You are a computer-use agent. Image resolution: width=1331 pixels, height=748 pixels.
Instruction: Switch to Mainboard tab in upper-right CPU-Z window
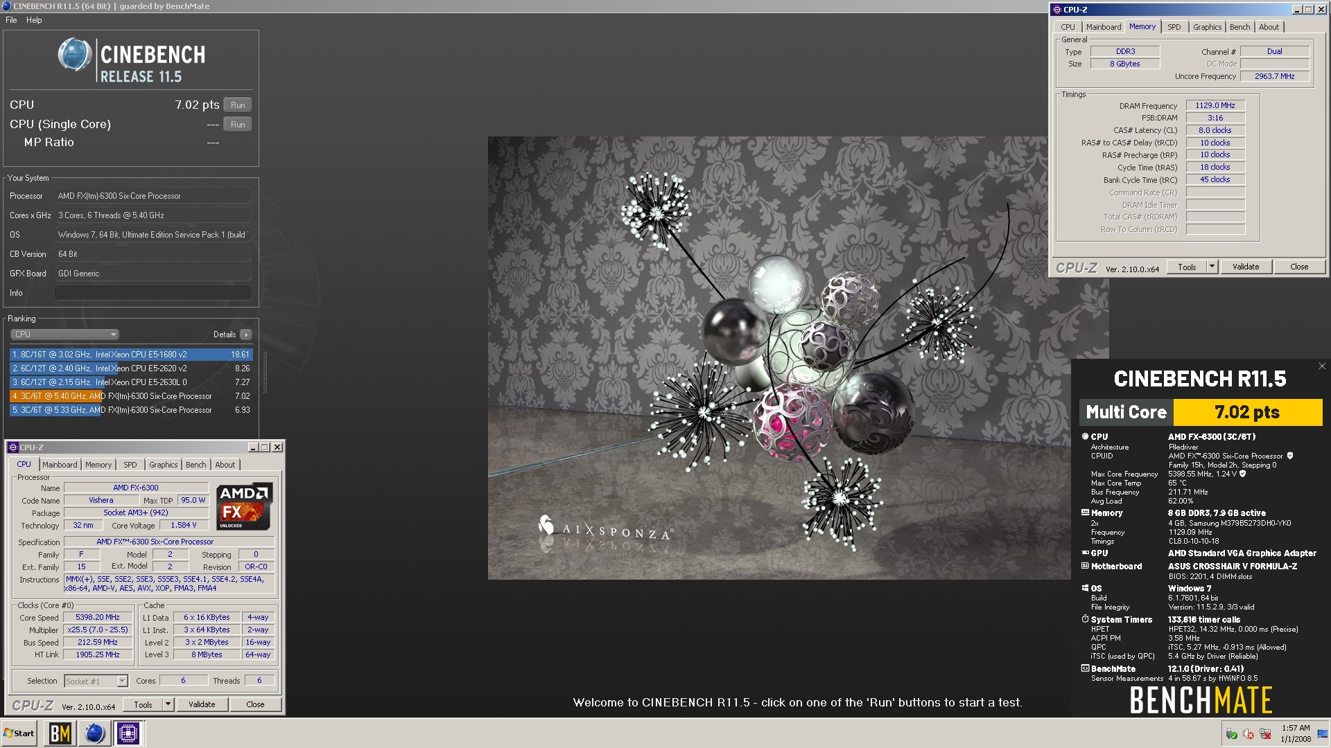1104,27
